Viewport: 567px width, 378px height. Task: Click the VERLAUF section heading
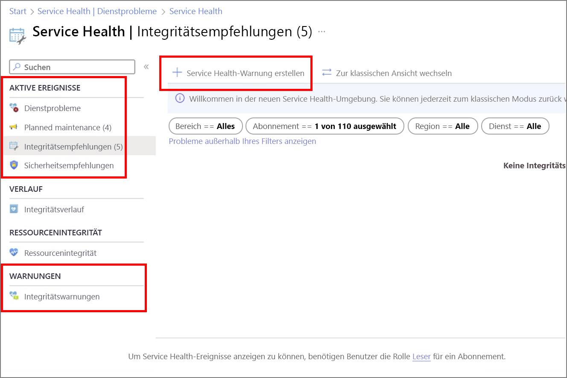coord(26,189)
